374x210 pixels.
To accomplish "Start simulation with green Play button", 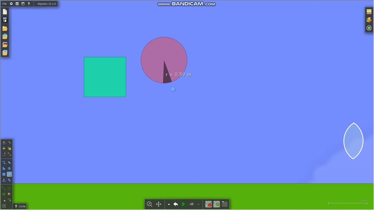I will click(183, 204).
